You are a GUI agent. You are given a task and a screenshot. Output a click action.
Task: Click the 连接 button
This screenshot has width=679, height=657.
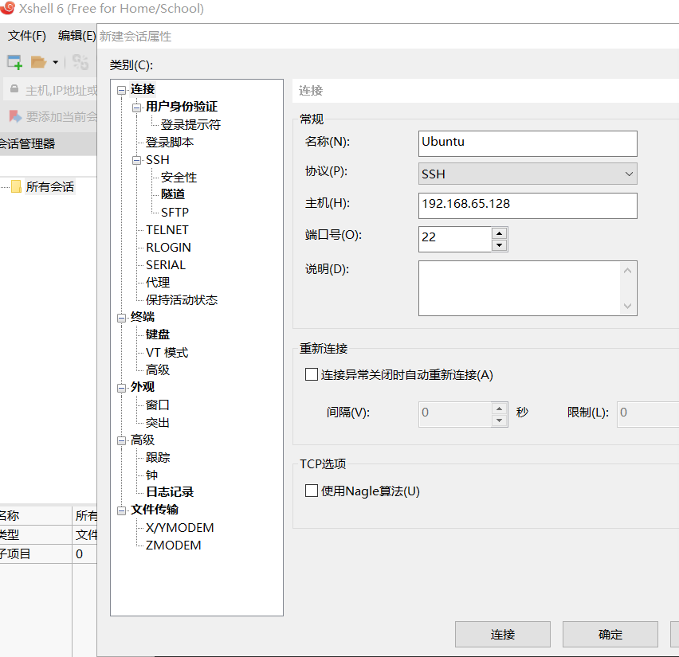click(x=502, y=635)
